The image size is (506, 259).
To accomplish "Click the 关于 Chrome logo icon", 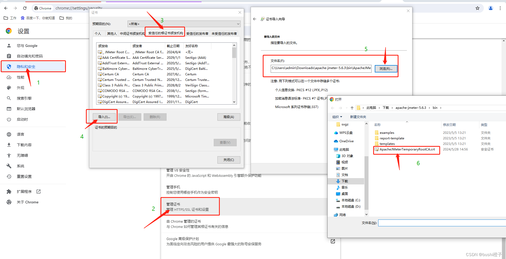I will point(9,202).
